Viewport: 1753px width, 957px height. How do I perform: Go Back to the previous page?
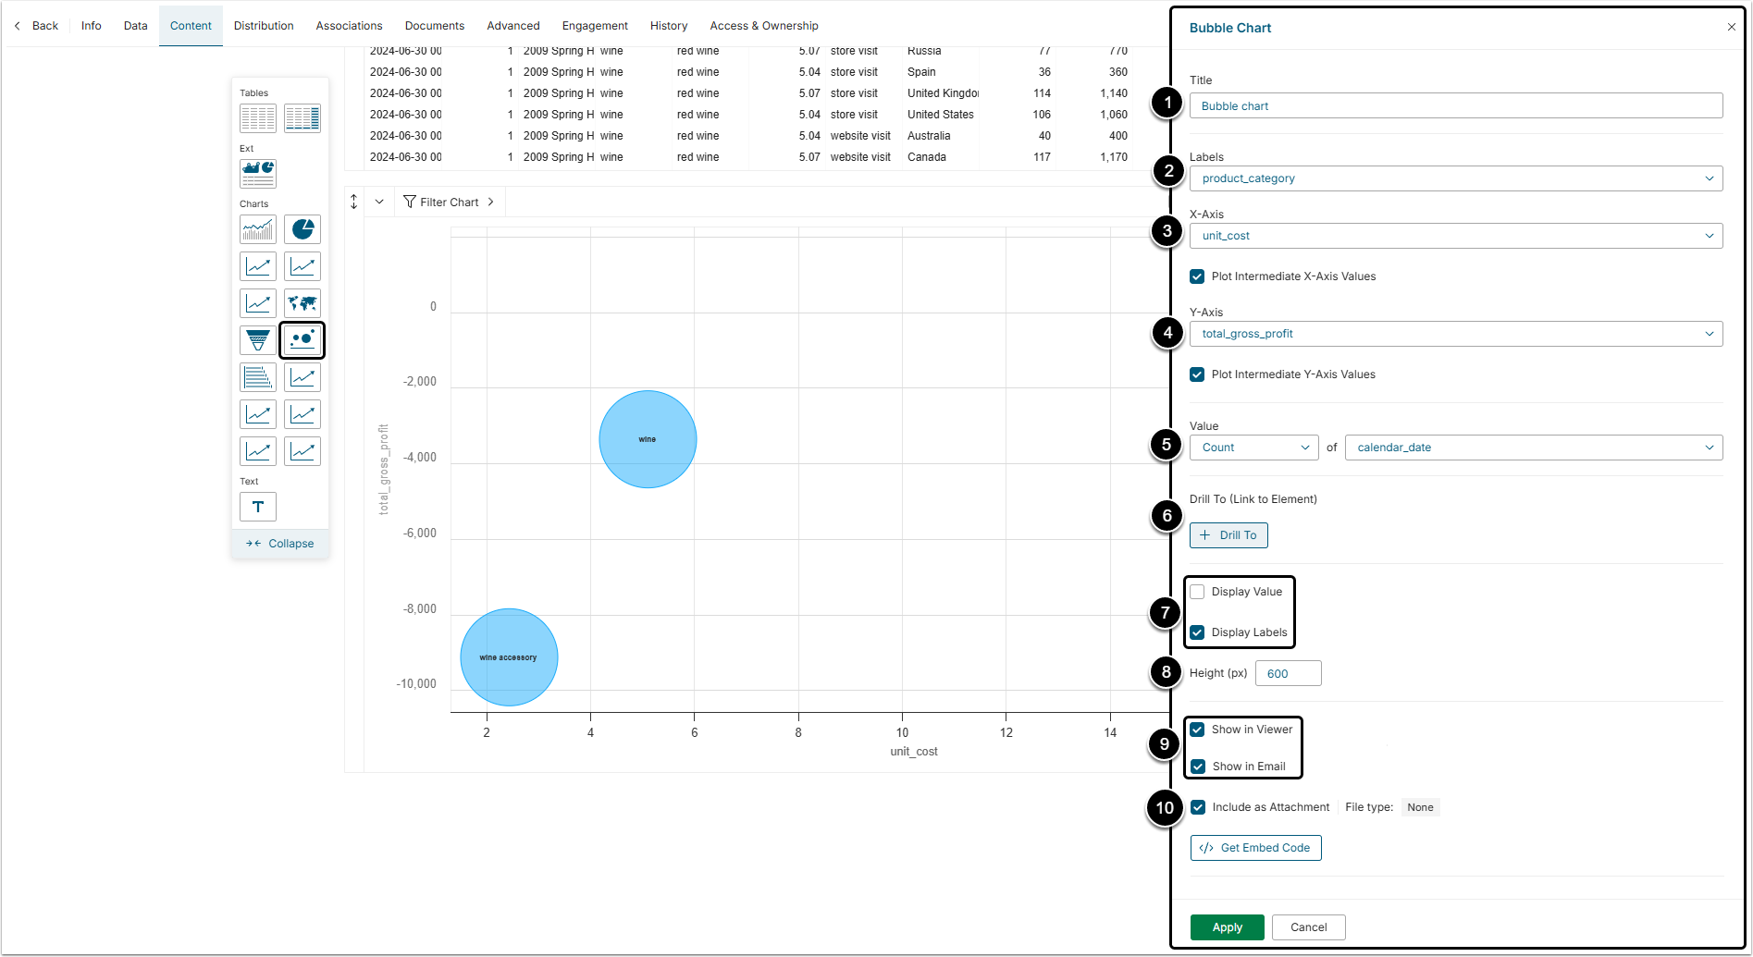point(36,26)
